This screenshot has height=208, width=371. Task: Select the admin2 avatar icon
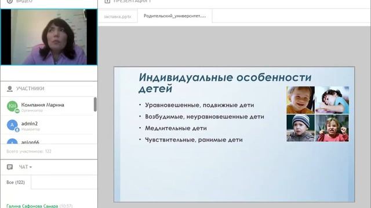click(12, 125)
